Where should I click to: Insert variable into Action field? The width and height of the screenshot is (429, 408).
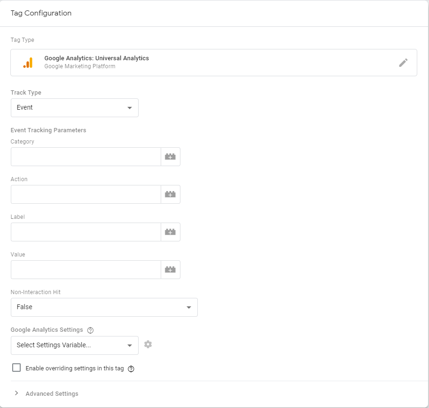[170, 194]
